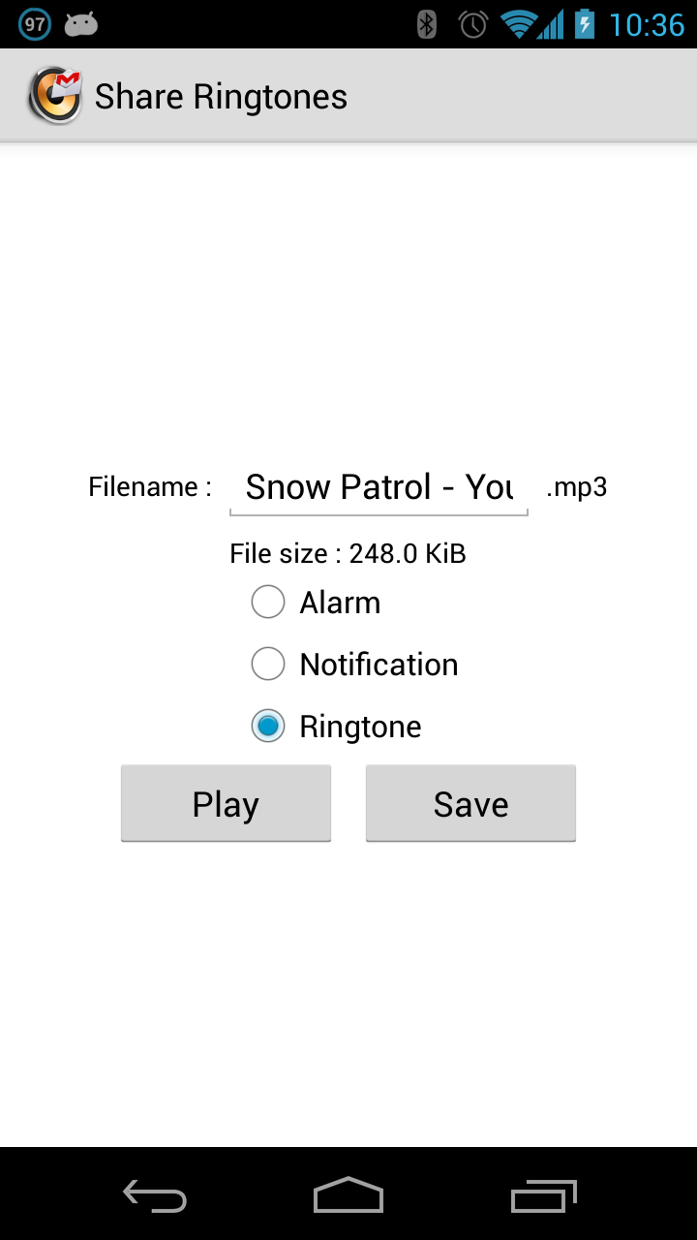Tap the Android robot notification icon
The width and height of the screenshot is (697, 1240).
81,25
